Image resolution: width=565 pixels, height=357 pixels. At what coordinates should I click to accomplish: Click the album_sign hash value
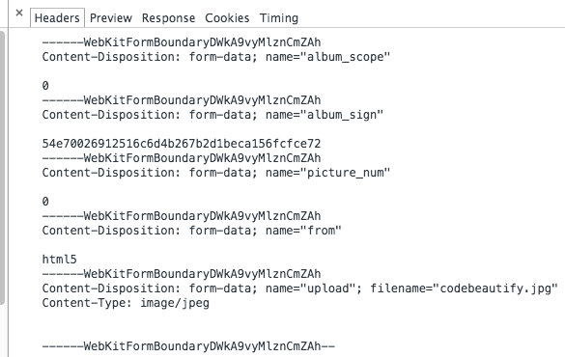tap(182, 144)
